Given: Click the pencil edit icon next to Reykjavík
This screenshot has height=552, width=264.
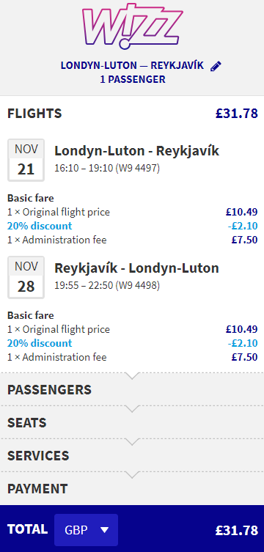Looking at the screenshot, I should (216, 66).
